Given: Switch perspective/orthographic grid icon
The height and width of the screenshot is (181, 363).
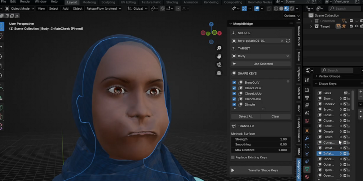Looking at the screenshot, I should click(219, 73).
